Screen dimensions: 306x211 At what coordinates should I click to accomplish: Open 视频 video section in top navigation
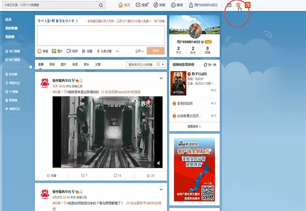(142, 5)
